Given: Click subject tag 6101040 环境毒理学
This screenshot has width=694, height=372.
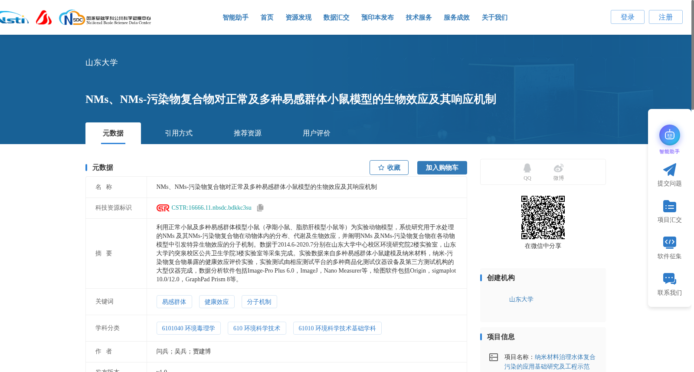Looking at the screenshot, I should (188, 328).
